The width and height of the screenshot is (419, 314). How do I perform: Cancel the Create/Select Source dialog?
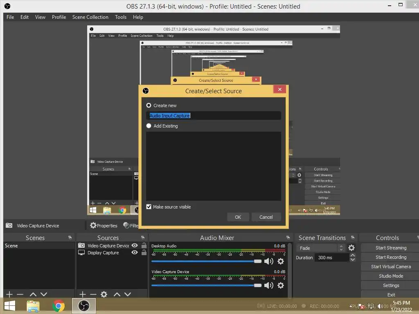(x=266, y=217)
